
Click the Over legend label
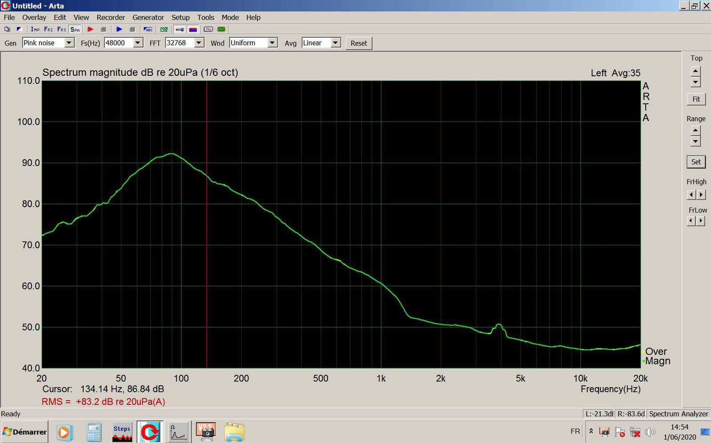pyautogui.click(x=656, y=351)
